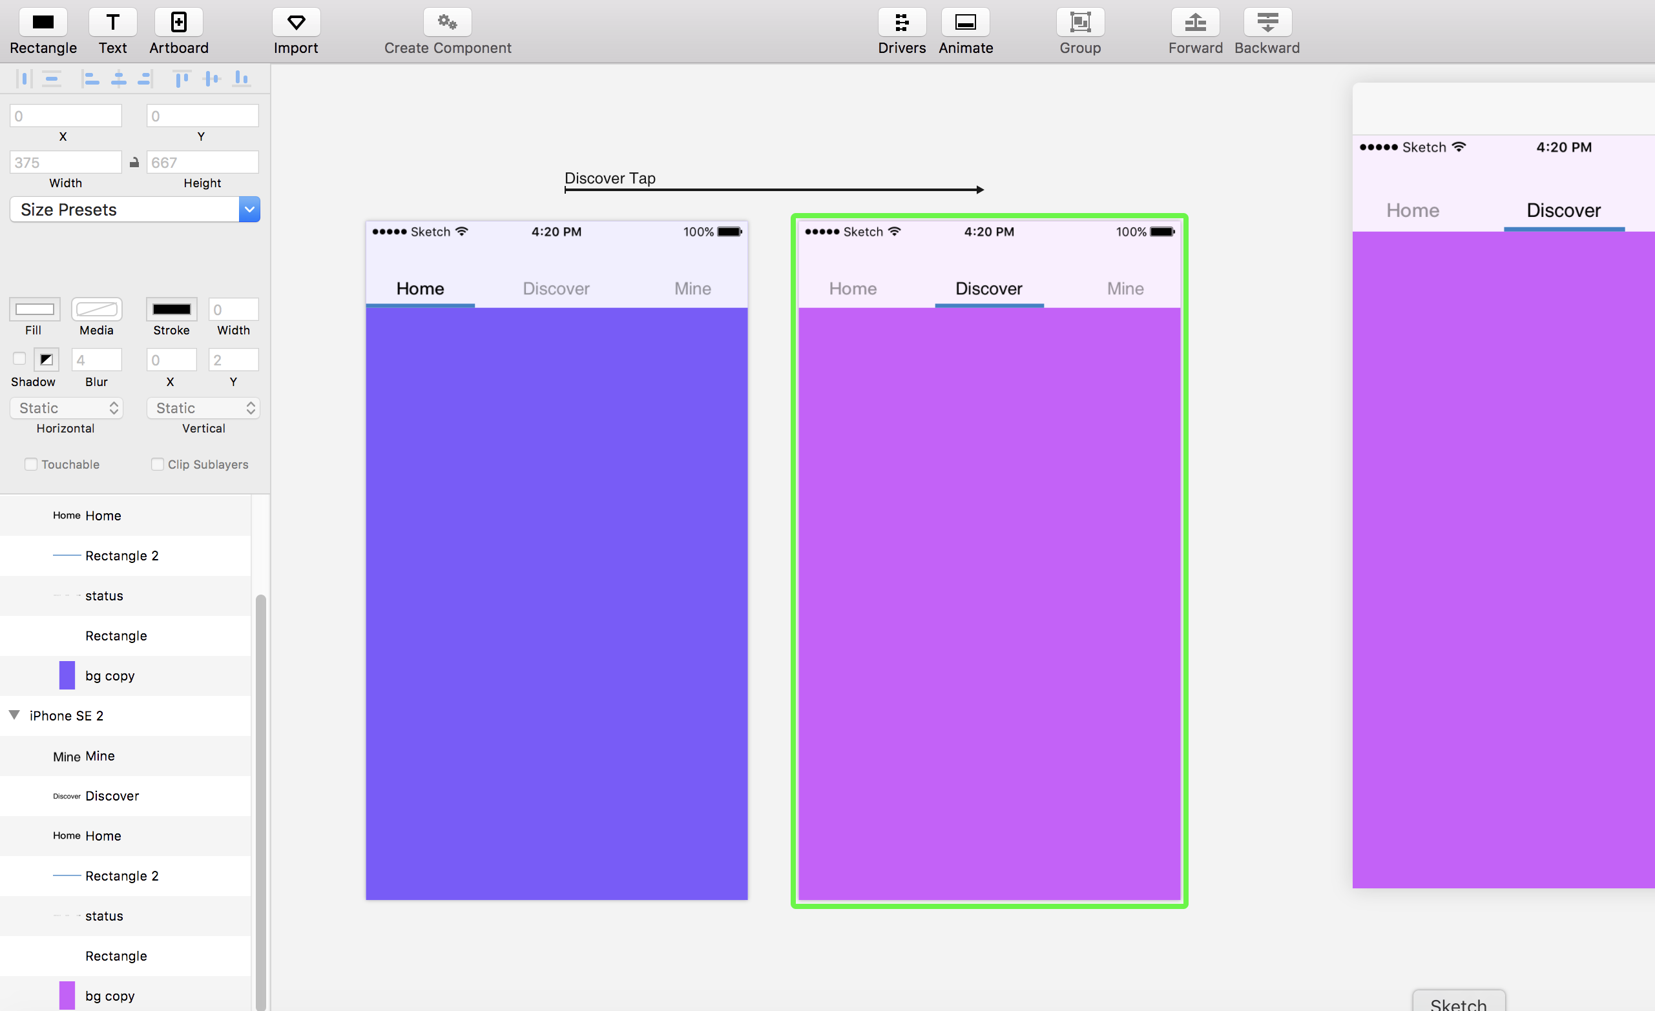Select the iPhone SE 2 artboard row
Screen dimensions: 1655x1011
(125, 715)
